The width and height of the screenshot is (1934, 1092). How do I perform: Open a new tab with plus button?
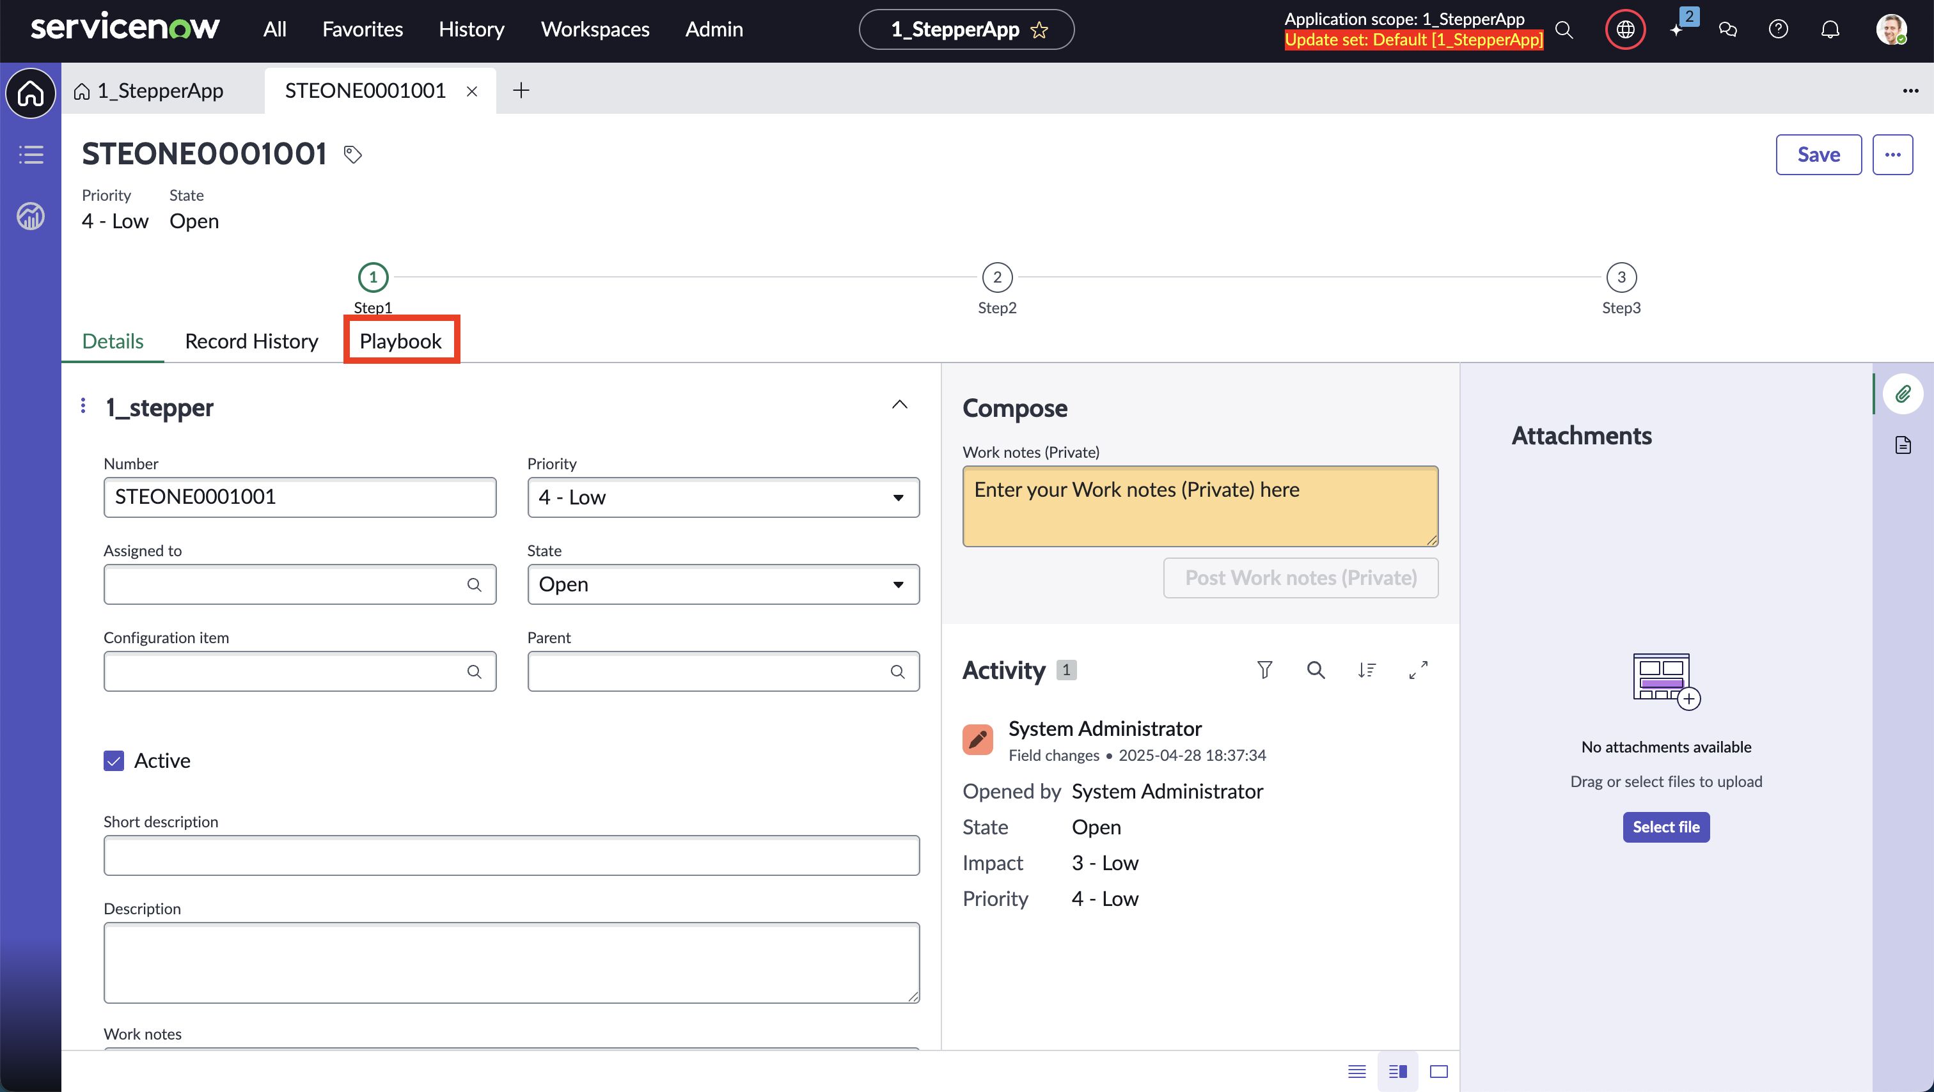521,91
